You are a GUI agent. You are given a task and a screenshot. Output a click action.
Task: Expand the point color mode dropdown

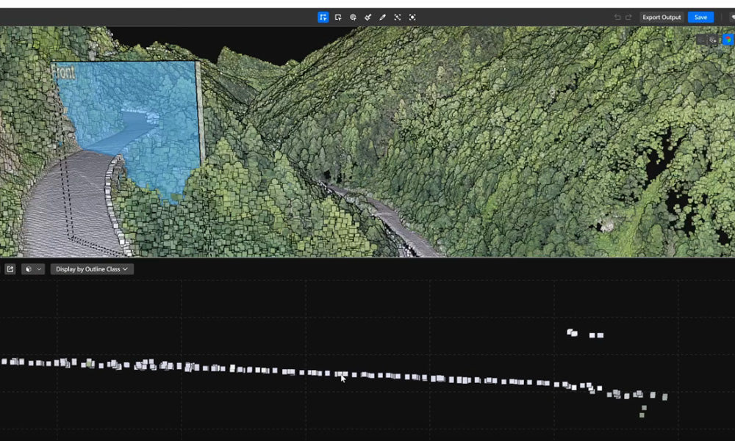tap(33, 269)
